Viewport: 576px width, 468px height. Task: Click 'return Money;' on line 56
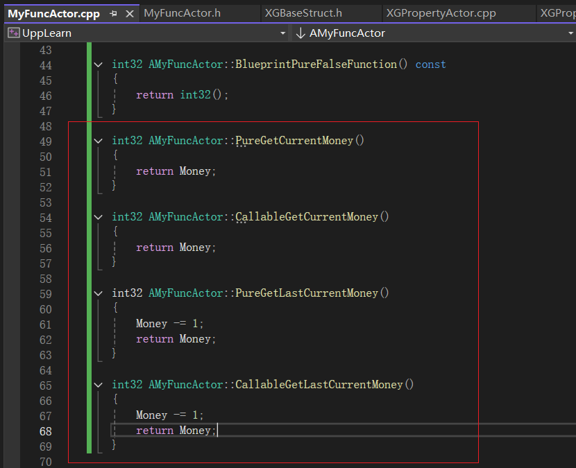click(176, 248)
